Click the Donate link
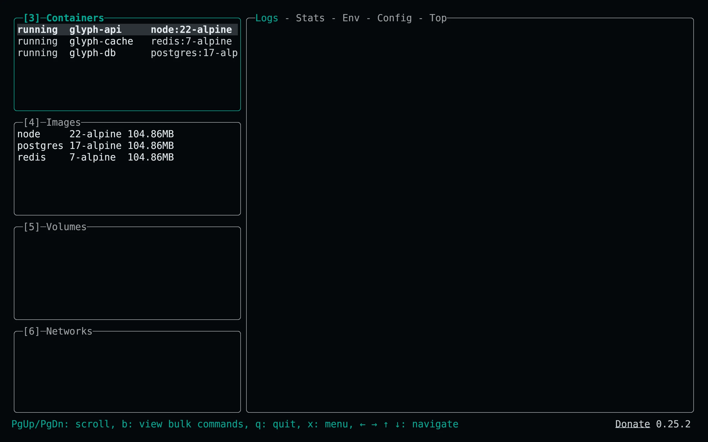The height and width of the screenshot is (442, 708). coord(632,424)
